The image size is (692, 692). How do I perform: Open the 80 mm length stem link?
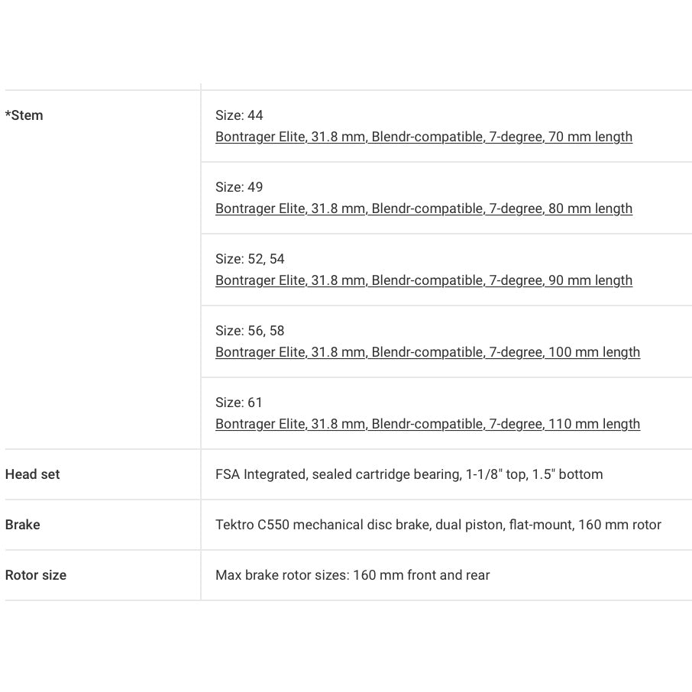click(x=424, y=209)
